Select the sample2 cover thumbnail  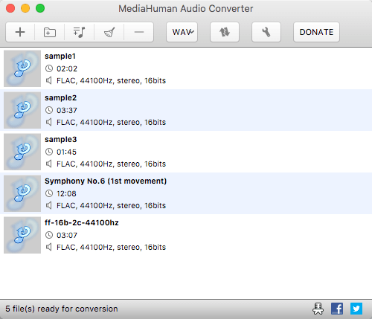point(22,110)
